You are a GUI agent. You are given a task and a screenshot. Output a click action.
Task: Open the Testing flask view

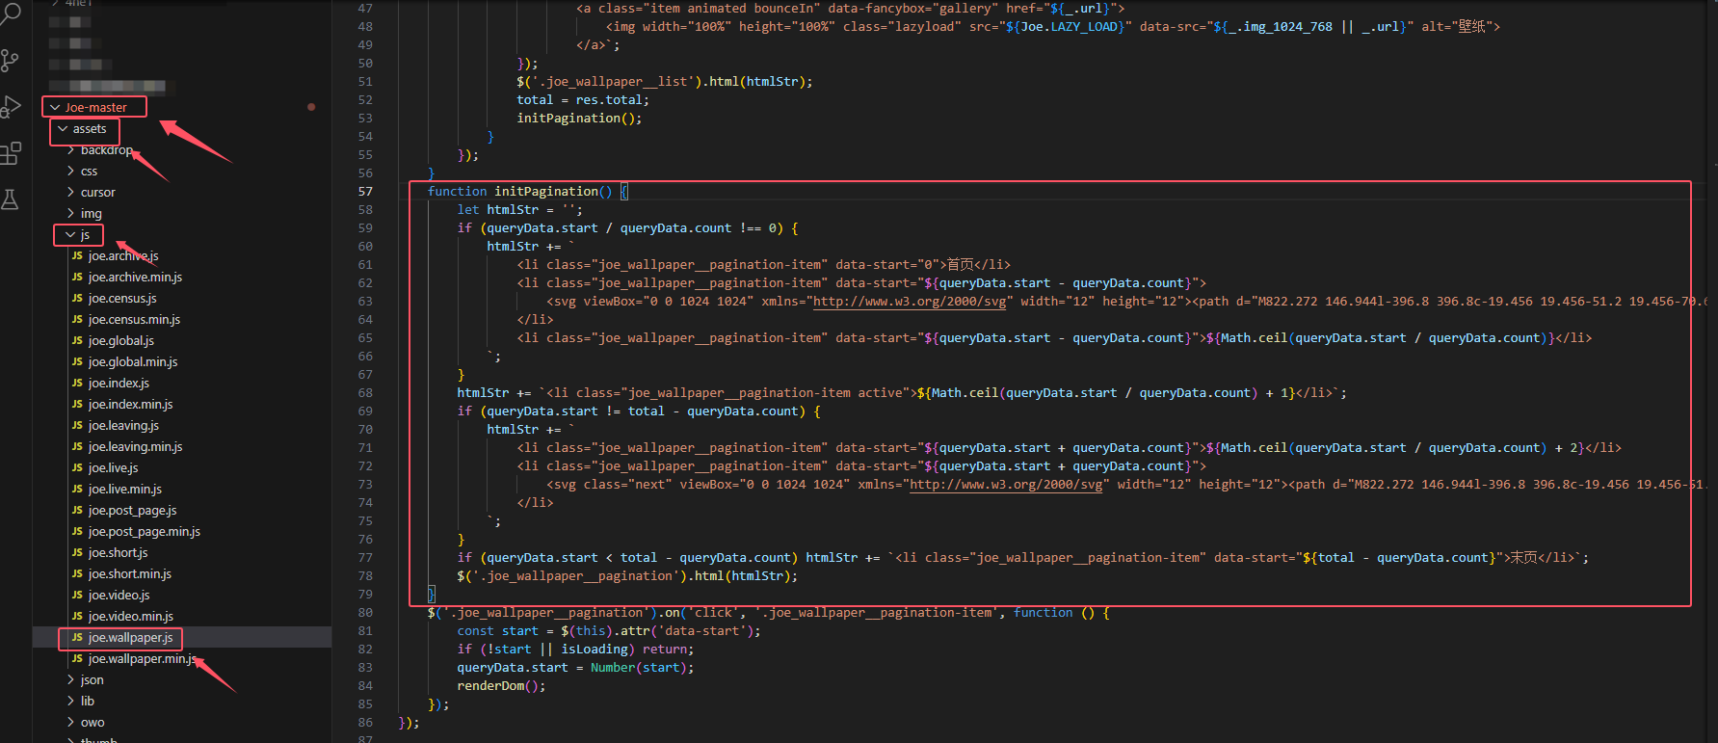coord(11,199)
